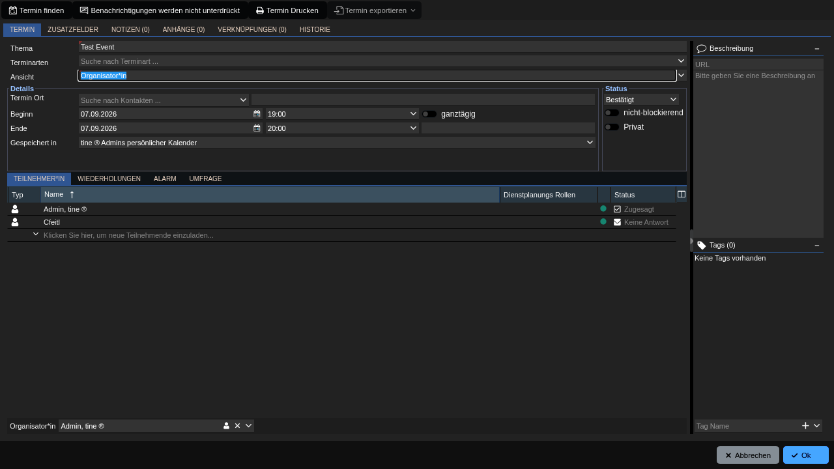Toggle the nicht-blockierend switch

click(x=612, y=113)
